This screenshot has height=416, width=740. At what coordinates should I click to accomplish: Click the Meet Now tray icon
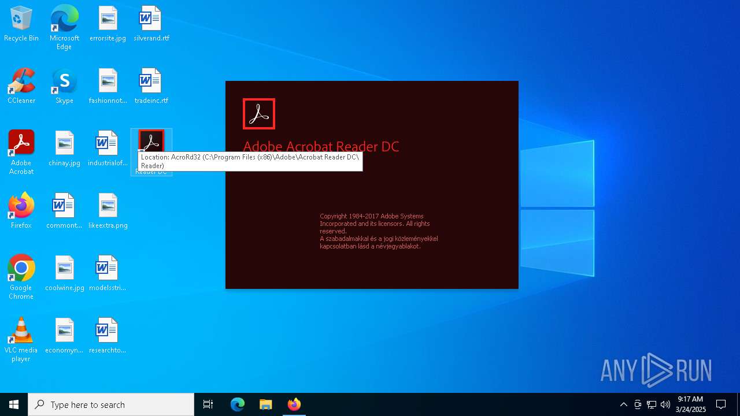[x=638, y=404]
